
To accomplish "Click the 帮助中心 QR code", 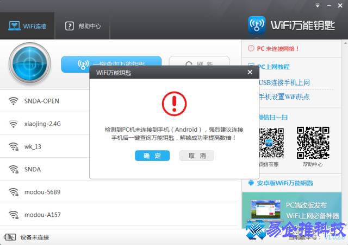I will pos(313,143).
